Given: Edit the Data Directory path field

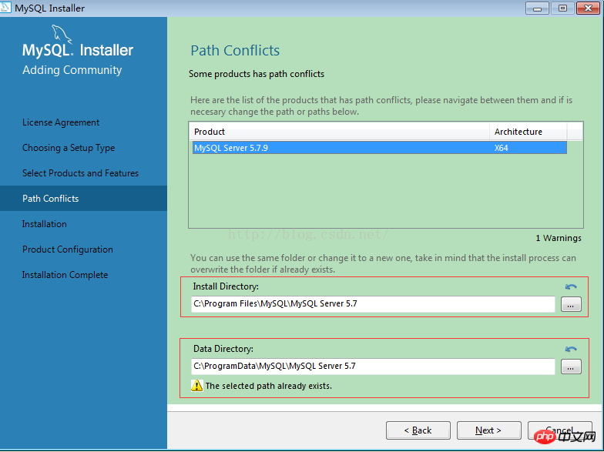Looking at the screenshot, I should [373, 367].
